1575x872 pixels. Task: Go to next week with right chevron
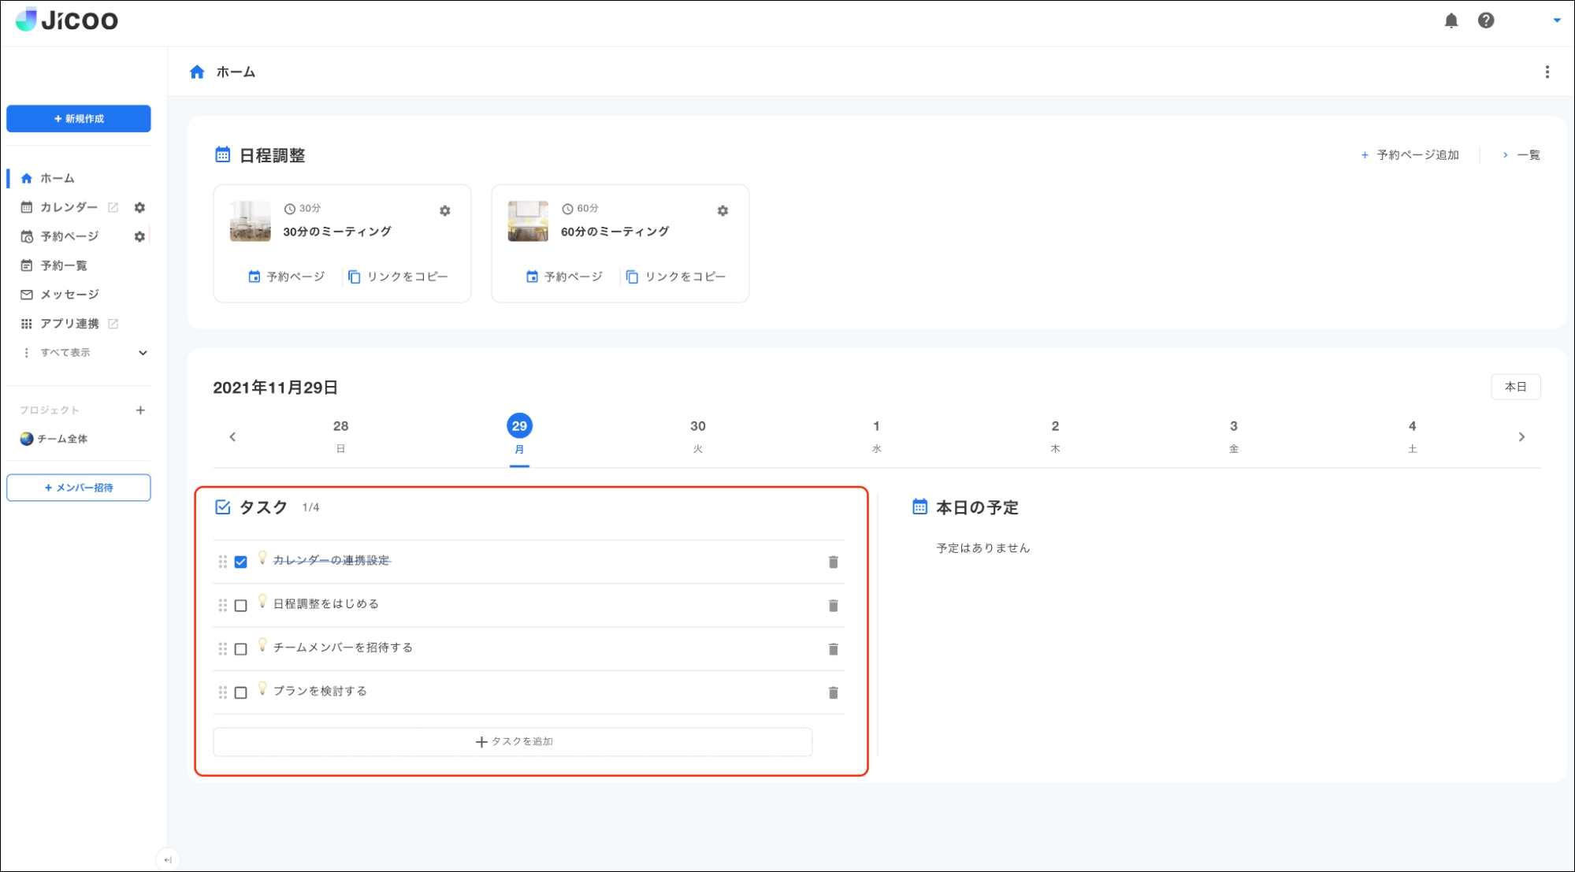coord(1521,436)
